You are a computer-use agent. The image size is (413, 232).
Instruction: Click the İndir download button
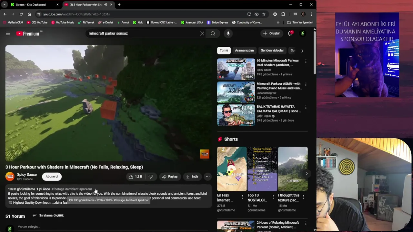click(x=192, y=177)
